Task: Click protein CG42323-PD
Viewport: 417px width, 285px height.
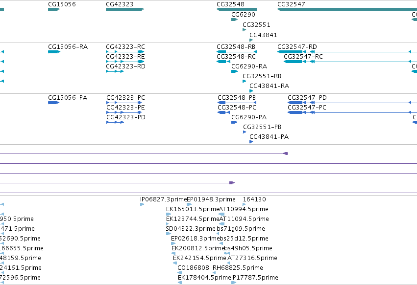Action: (x=126, y=117)
